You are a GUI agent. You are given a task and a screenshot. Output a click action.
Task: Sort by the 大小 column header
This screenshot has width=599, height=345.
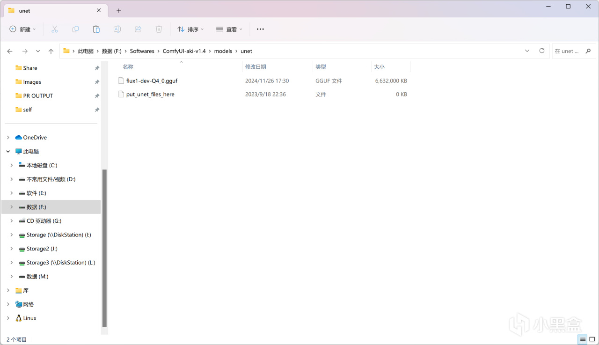click(x=391, y=67)
